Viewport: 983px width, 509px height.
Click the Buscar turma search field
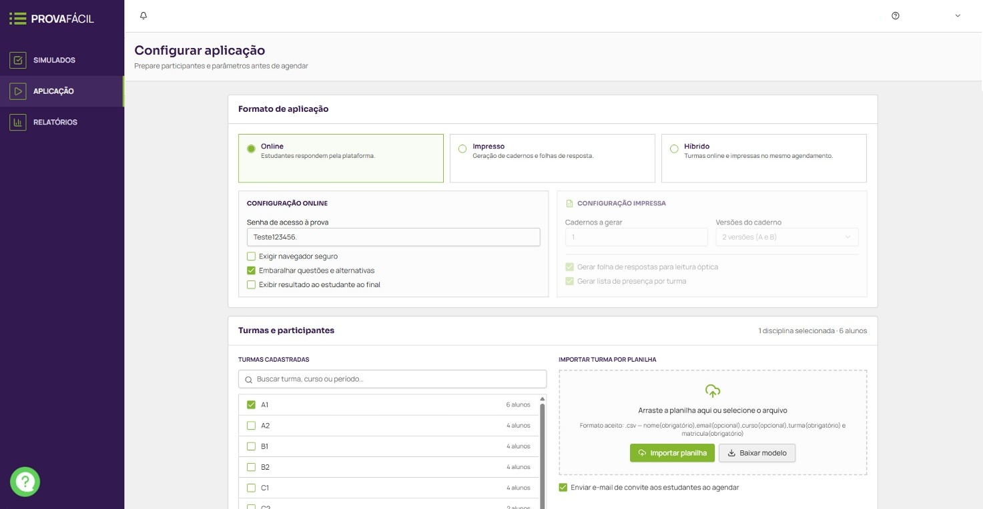pyautogui.click(x=392, y=379)
